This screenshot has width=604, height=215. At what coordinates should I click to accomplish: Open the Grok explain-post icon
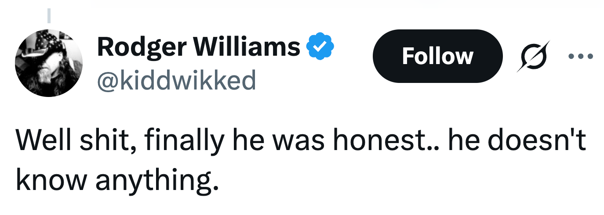click(533, 56)
